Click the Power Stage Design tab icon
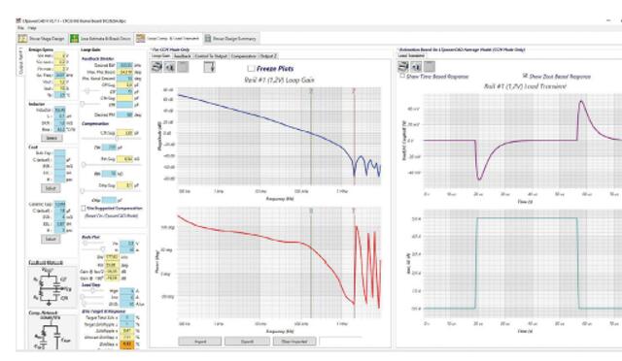 22,39
